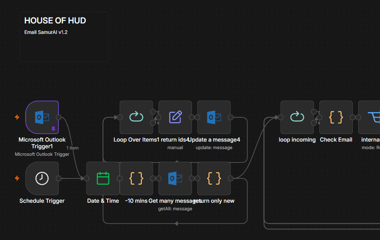This screenshot has width=380, height=240.
Task: Click the '-10 mins' node label
Action: [x=136, y=201]
